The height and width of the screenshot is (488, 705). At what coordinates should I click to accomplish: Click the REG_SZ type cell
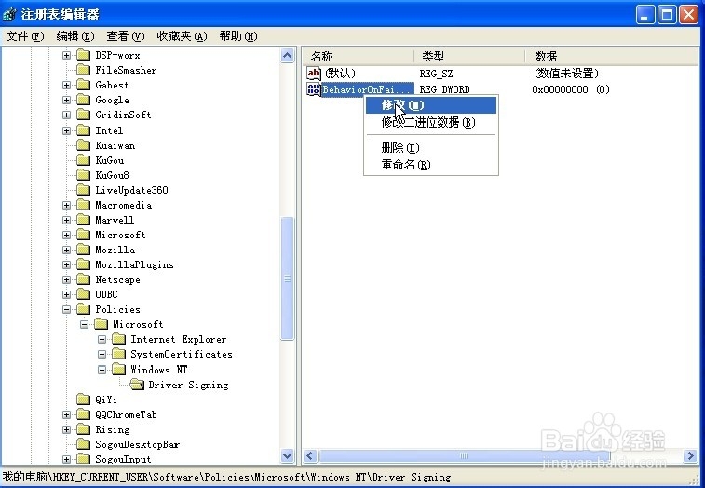436,74
